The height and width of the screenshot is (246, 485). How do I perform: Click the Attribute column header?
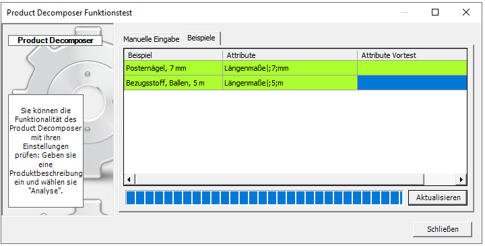290,55
